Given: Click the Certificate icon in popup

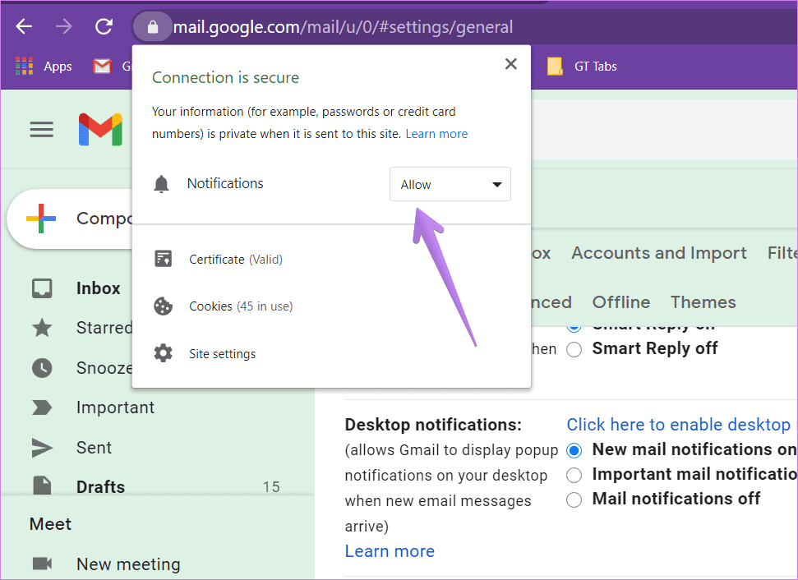Looking at the screenshot, I should tap(164, 259).
